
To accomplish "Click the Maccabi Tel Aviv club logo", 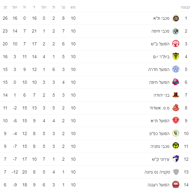I will (x=176, y=18).
